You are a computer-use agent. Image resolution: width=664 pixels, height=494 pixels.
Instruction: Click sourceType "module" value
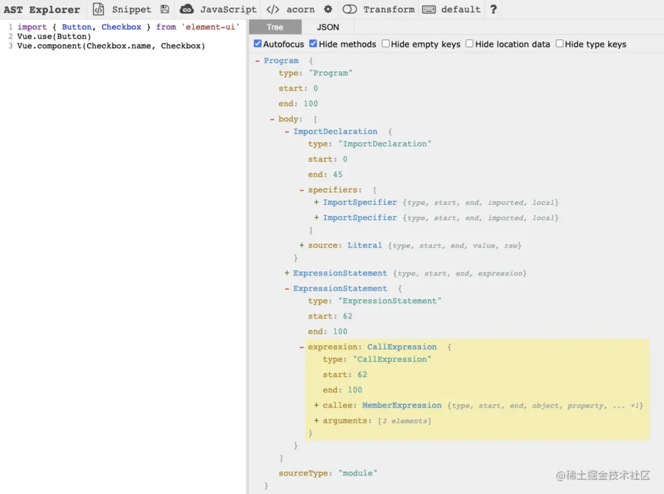(358, 473)
